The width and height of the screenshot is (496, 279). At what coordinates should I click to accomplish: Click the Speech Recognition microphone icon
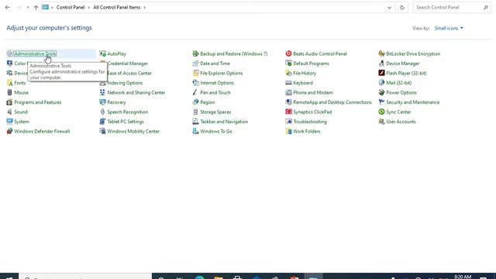[102, 112]
